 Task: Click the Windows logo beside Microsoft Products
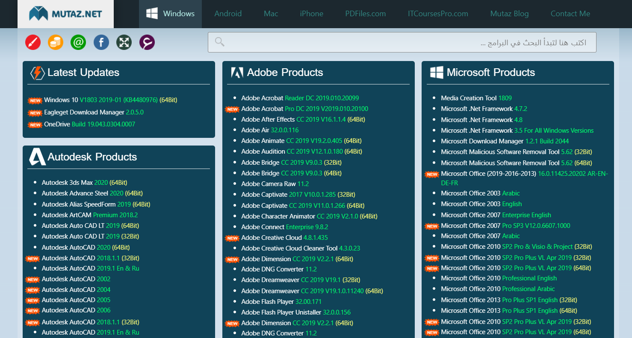[437, 73]
